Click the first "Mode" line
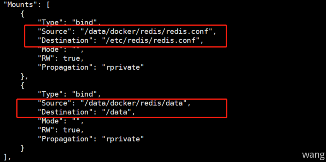This screenshot has height=162, width=326. (x=60, y=49)
